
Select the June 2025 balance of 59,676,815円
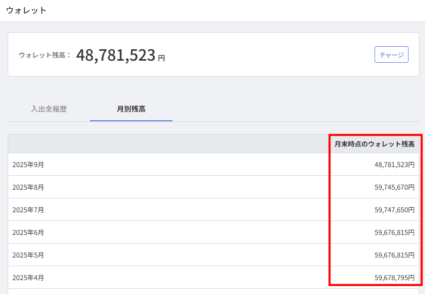click(x=394, y=233)
